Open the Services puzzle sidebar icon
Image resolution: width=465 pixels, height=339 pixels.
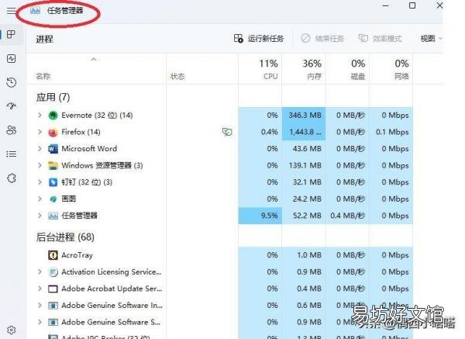12,178
